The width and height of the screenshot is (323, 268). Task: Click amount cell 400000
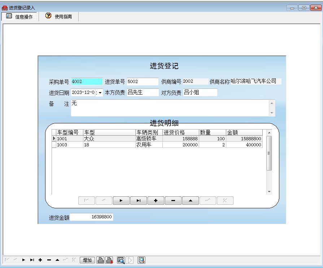pyautogui.click(x=244, y=145)
